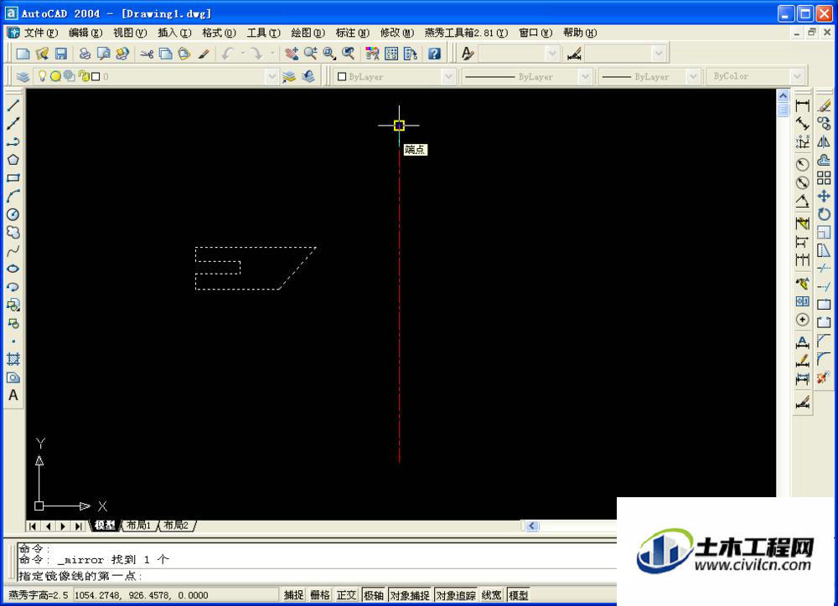Toggle 对象捕捉 object snap in status bar
The width and height of the screenshot is (838, 606).
pos(410,595)
